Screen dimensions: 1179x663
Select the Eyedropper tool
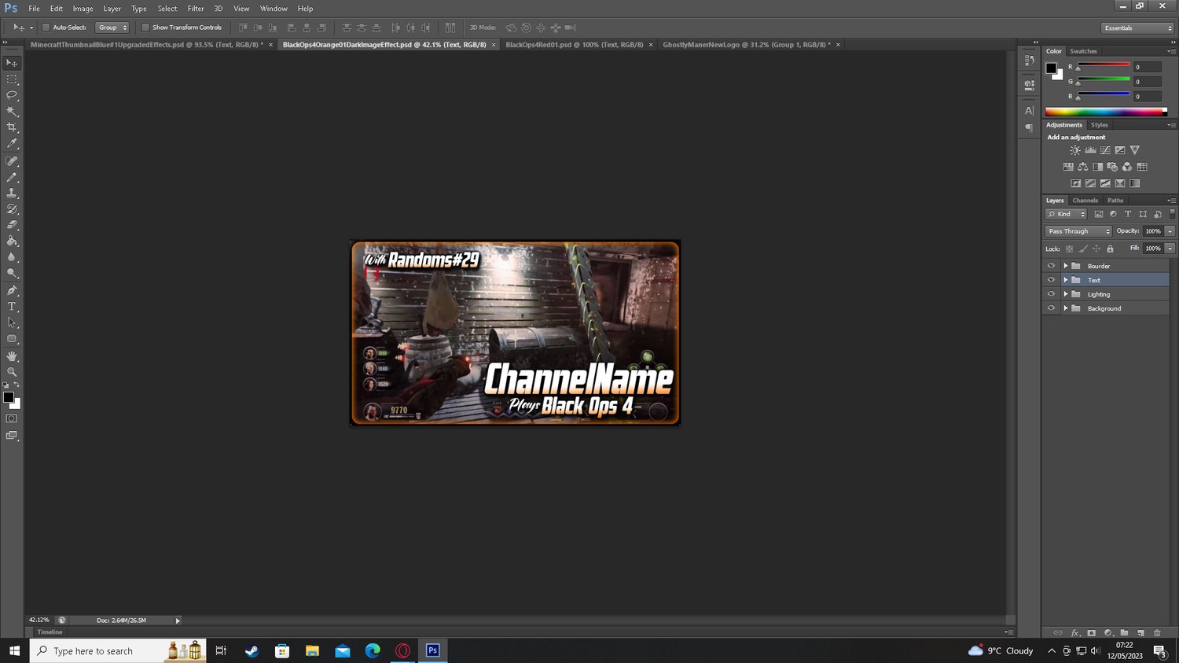(12, 144)
